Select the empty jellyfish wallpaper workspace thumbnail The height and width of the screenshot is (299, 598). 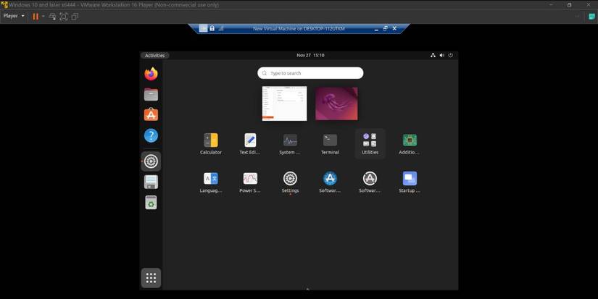[x=336, y=104]
